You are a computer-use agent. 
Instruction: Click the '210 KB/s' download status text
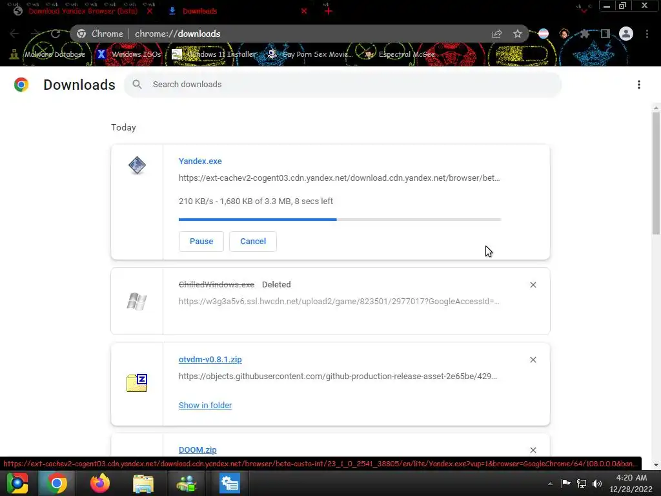pyautogui.click(x=256, y=201)
